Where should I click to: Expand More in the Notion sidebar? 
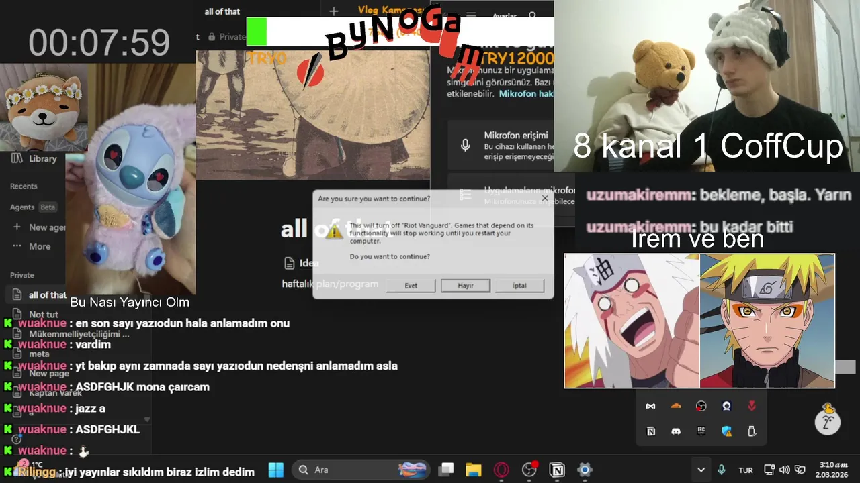point(32,246)
